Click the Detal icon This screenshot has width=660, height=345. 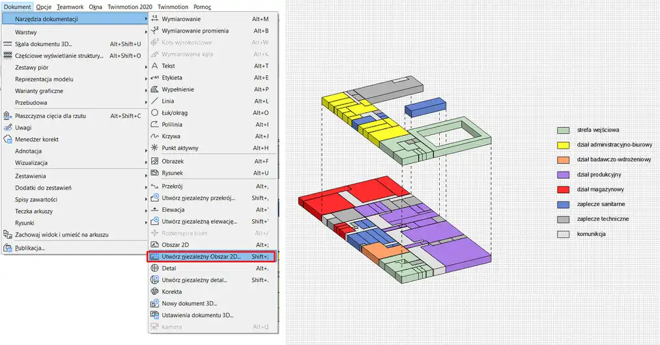coord(154,268)
